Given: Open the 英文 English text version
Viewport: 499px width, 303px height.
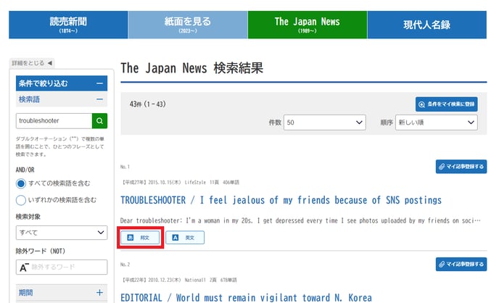Looking at the screenshot, I should coord(185,237).
